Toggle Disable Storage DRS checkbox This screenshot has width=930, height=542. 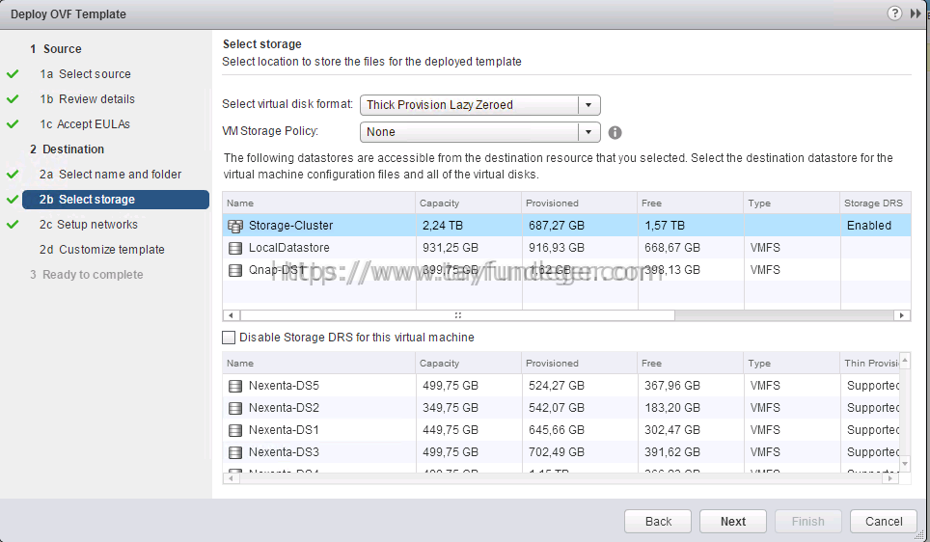[x=229, y=338]
